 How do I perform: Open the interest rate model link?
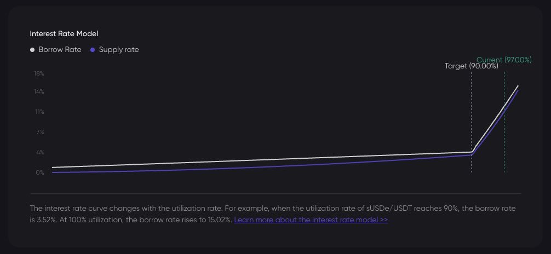coord(311,220)
